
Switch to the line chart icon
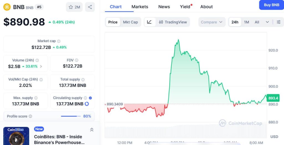149,22
